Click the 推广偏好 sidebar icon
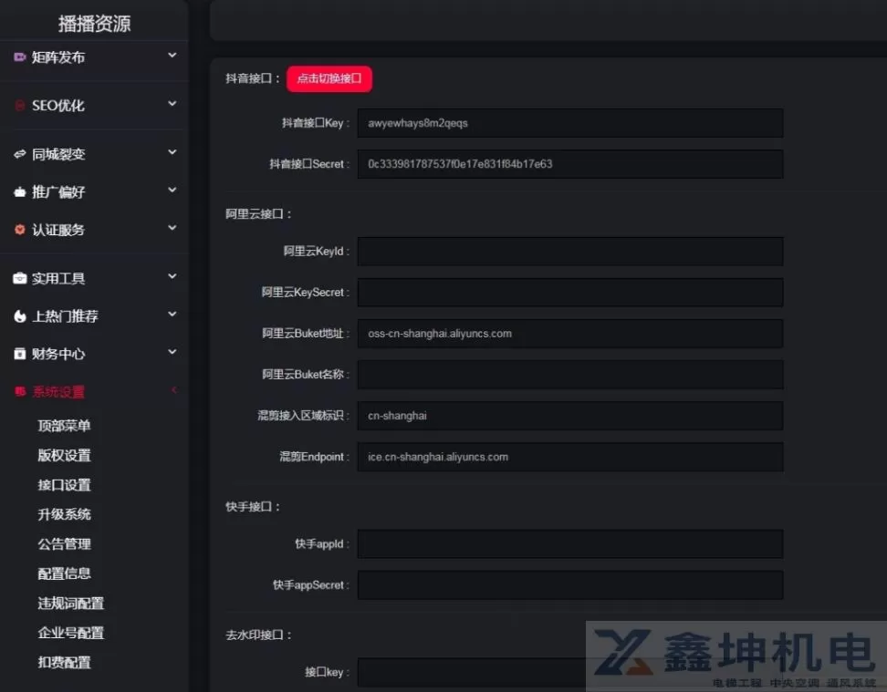Image resolution: width=887 pixels, height=692 pixels. pyautogui.click(x=20, y=192)
